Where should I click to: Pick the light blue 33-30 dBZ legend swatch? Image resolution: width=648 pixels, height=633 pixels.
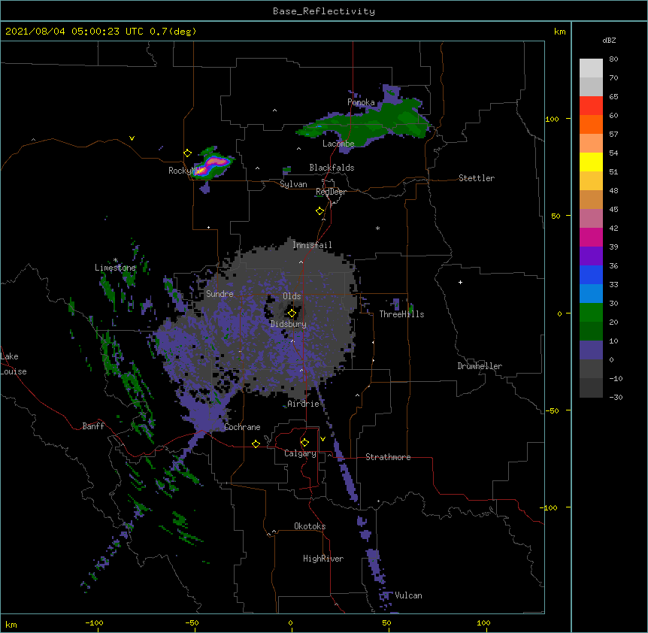[x=591, y=293]
